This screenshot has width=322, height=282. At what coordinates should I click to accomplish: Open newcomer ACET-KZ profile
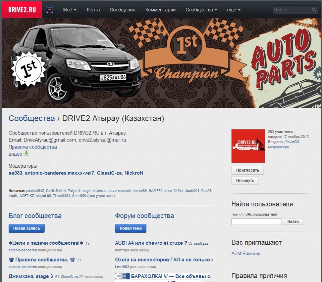click(27, 196)
